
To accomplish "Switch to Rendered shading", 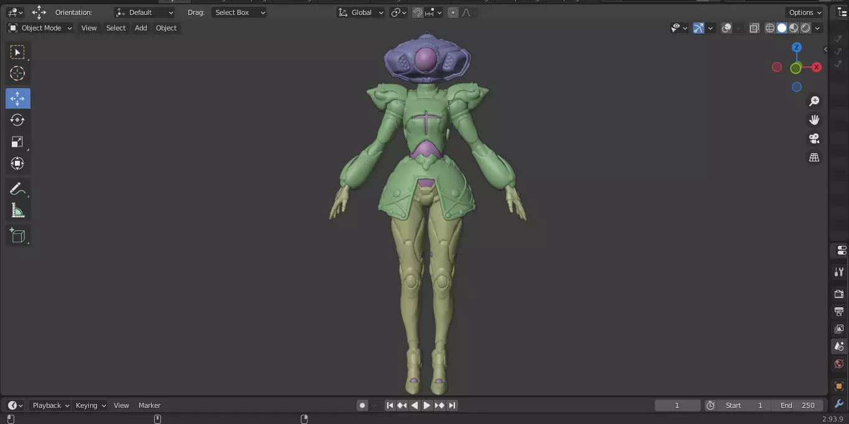I will 805,28.
